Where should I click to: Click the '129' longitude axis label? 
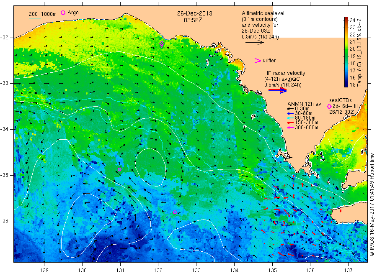pyautogui.click(x=44, y=271)
